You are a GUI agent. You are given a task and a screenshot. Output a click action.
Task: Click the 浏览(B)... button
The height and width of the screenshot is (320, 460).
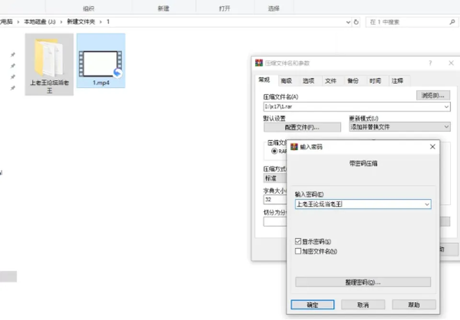click(433, 96)
